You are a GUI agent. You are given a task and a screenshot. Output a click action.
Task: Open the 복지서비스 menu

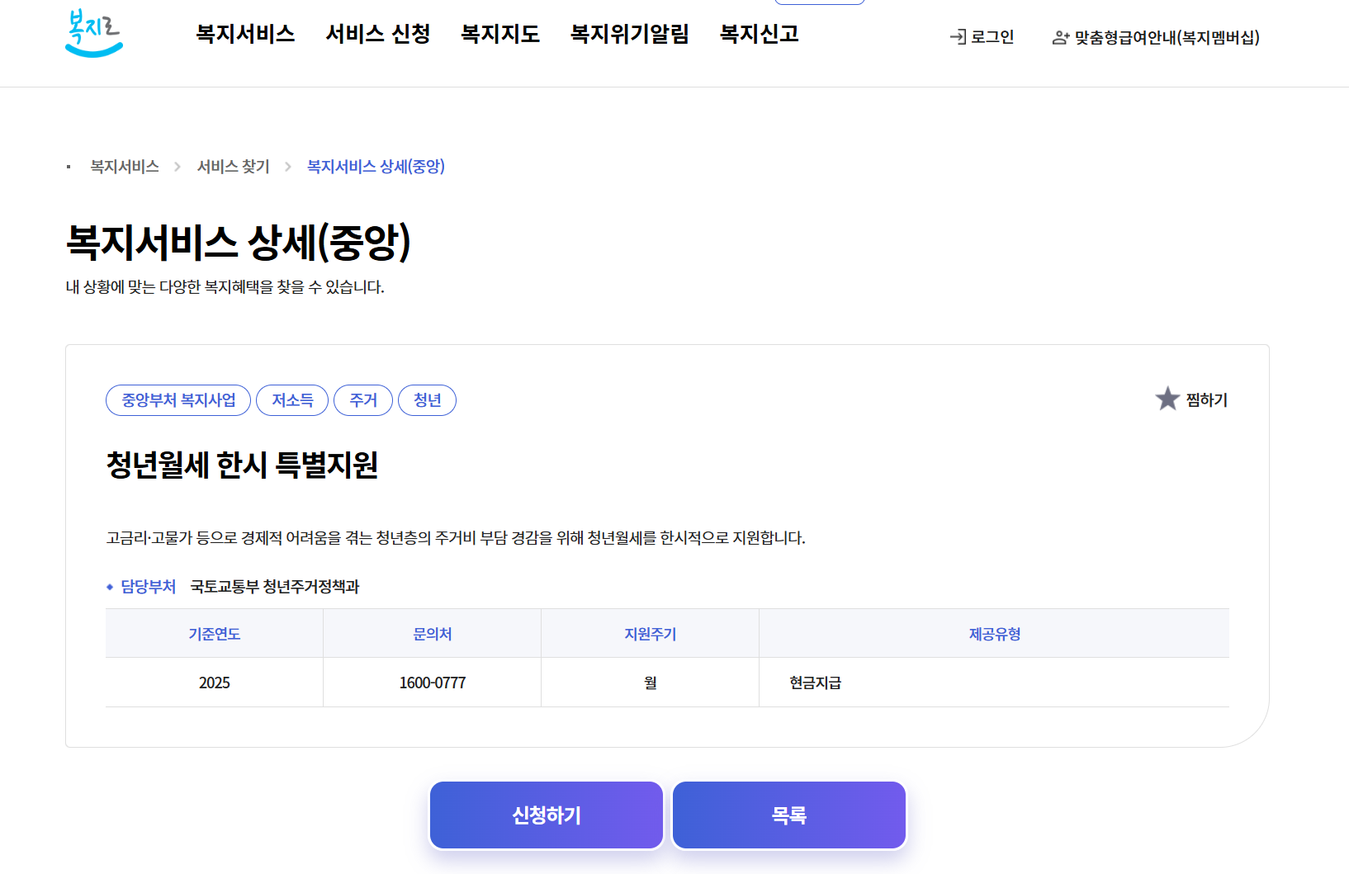(244, 35)
